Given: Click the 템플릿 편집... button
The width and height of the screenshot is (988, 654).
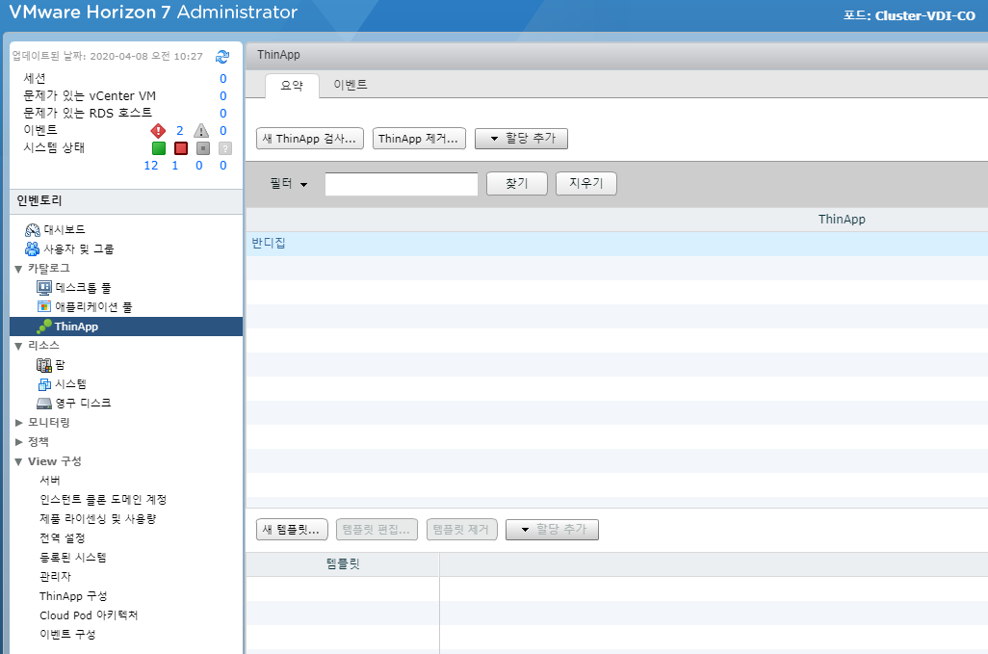Looking at the screenshot, I should 377,530.
